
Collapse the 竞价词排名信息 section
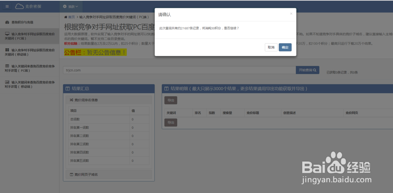point(109,100)
